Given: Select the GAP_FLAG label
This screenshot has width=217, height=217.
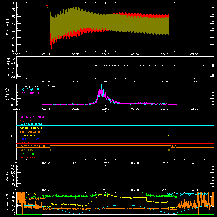Looking at the screenshot, I should [27, 121].
